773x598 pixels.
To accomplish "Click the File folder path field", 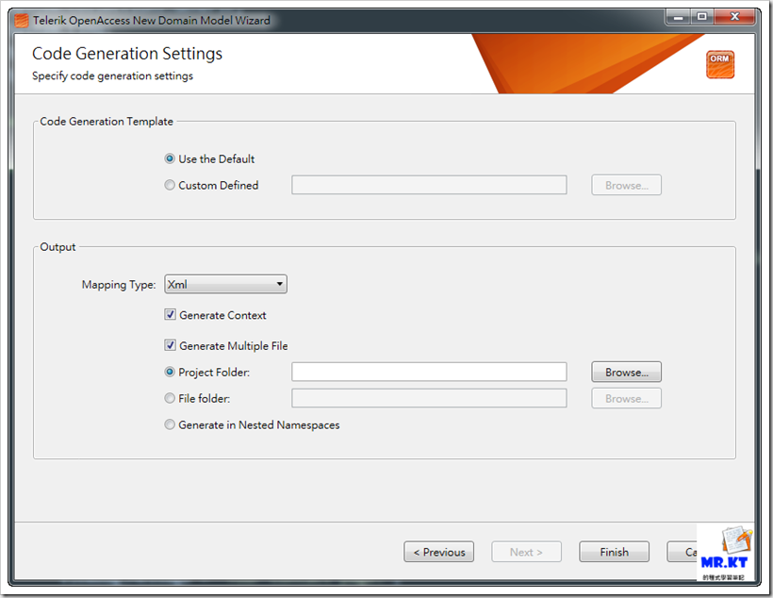I will click(429, 398).
